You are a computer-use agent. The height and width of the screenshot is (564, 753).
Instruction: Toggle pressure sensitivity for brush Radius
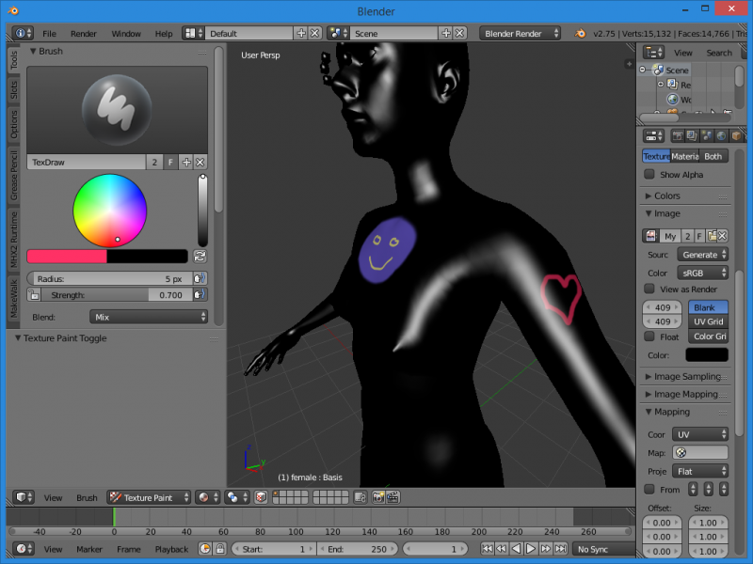tap(200, 278)
